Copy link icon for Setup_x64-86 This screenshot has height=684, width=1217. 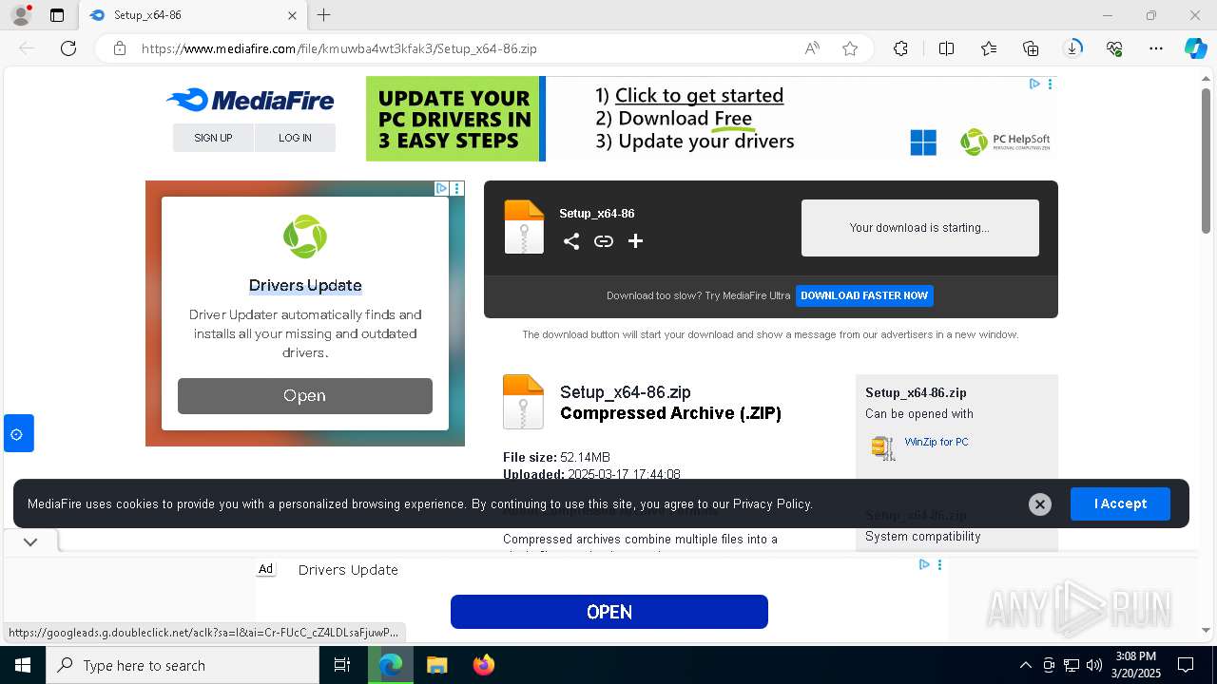tap(603, 241)
